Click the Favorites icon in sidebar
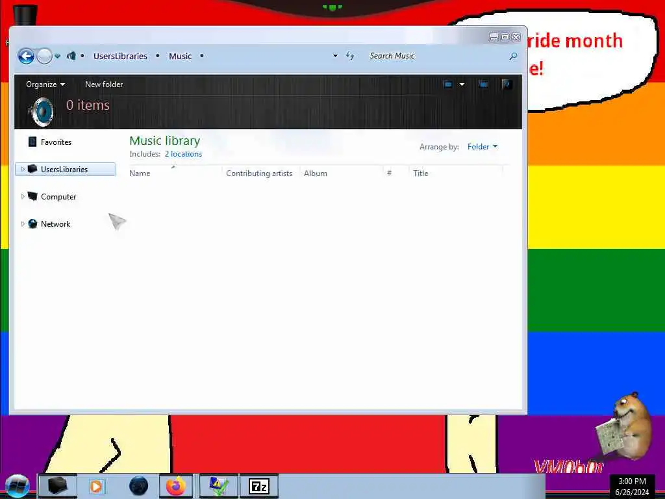 tap(32, 142)
